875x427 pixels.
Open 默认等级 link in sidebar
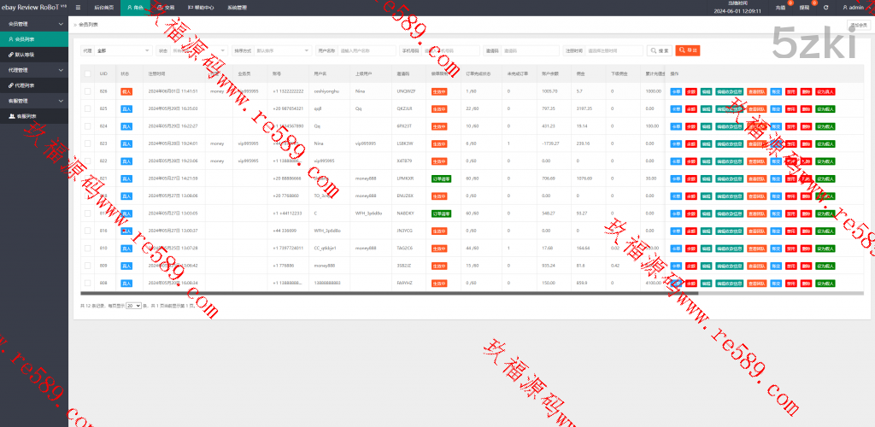(34, 54)
